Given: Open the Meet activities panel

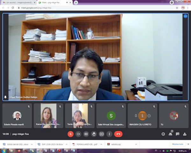Looking at the screenshot, I should tap(185, 134).
